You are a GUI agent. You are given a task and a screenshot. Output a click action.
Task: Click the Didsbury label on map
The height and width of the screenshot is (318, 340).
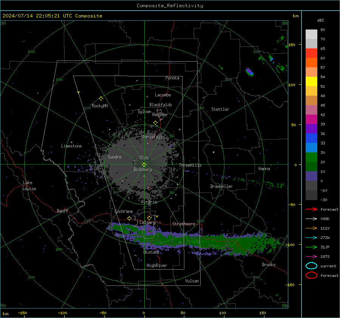[142, 169]
